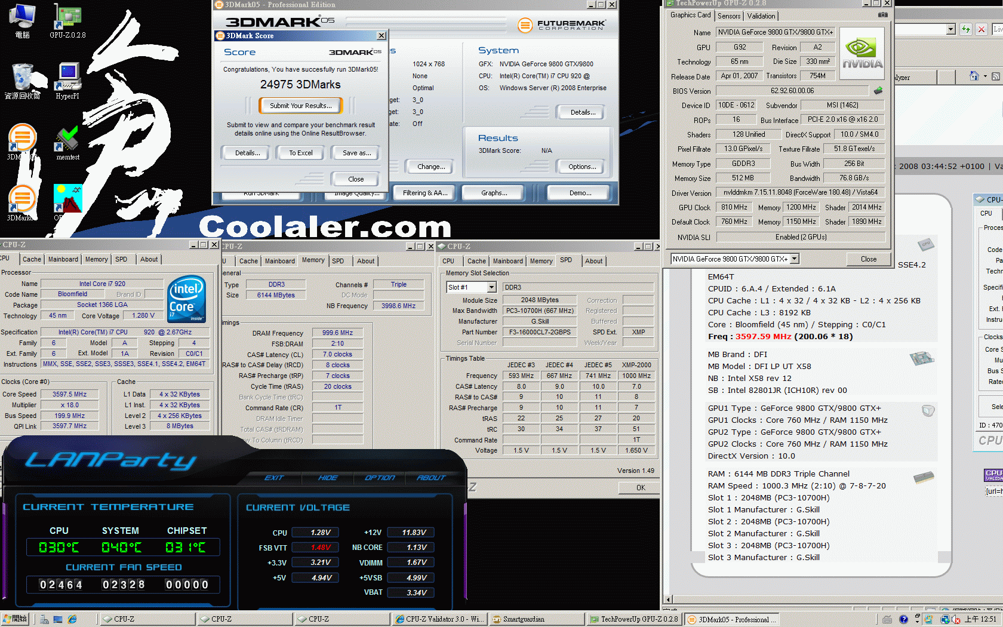Click the browser refresh button
This screenshot has height=627, width=1003.
[965, 29]
